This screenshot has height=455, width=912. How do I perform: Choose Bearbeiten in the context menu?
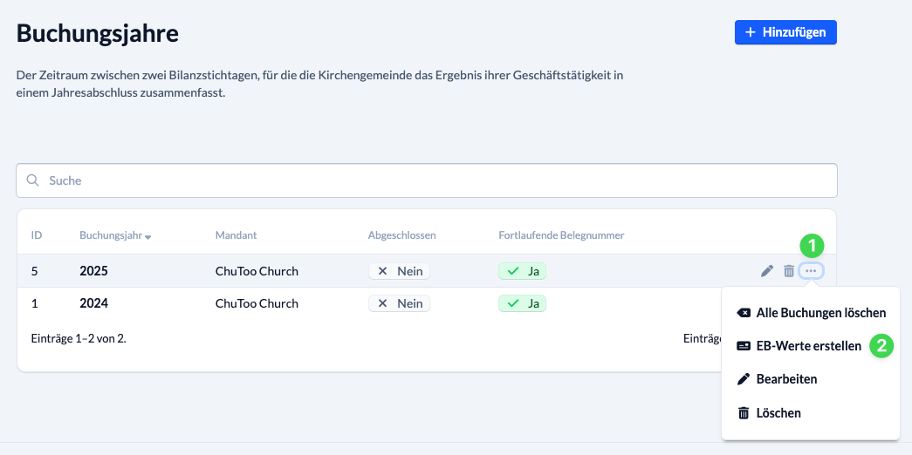786,379
